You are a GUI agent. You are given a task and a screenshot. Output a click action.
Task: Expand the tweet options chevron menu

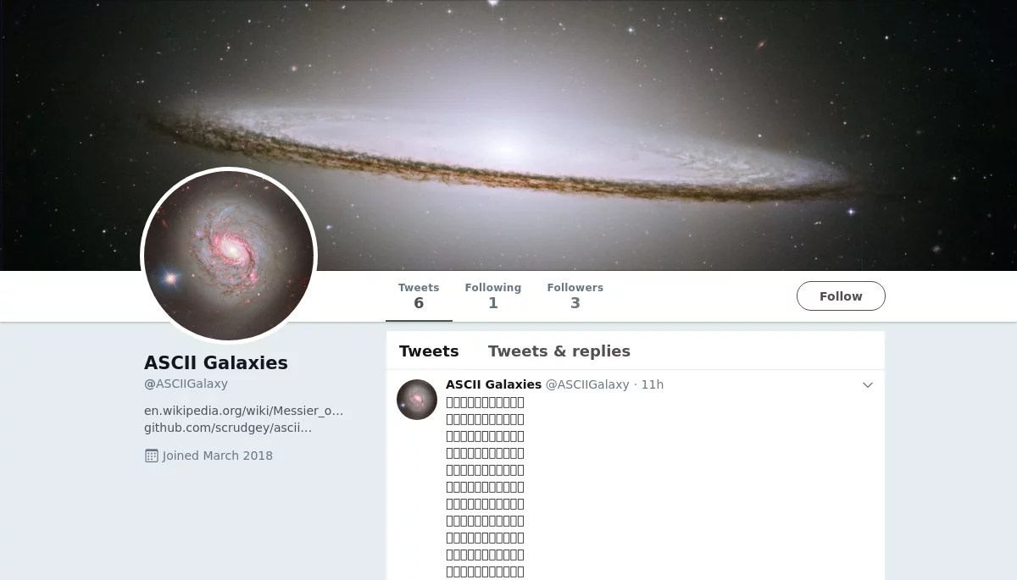pyautogui.click(x=868, y=385)
